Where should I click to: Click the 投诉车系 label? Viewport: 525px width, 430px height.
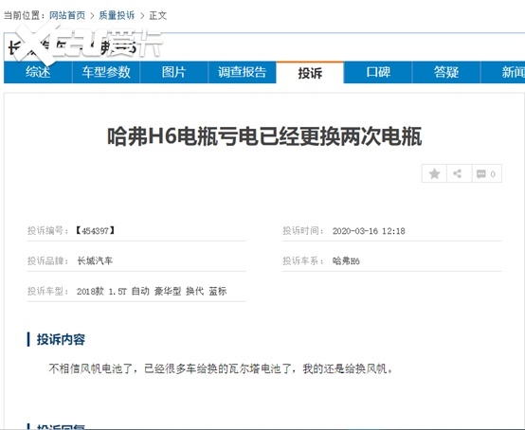tap(303, 260)
